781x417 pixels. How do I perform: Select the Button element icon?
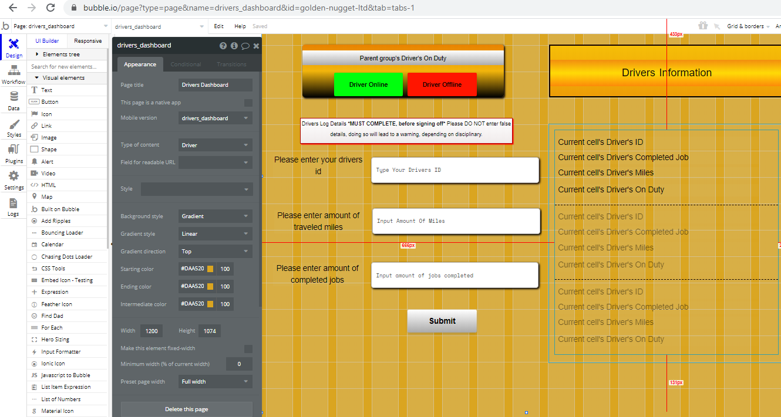(34, 101)
